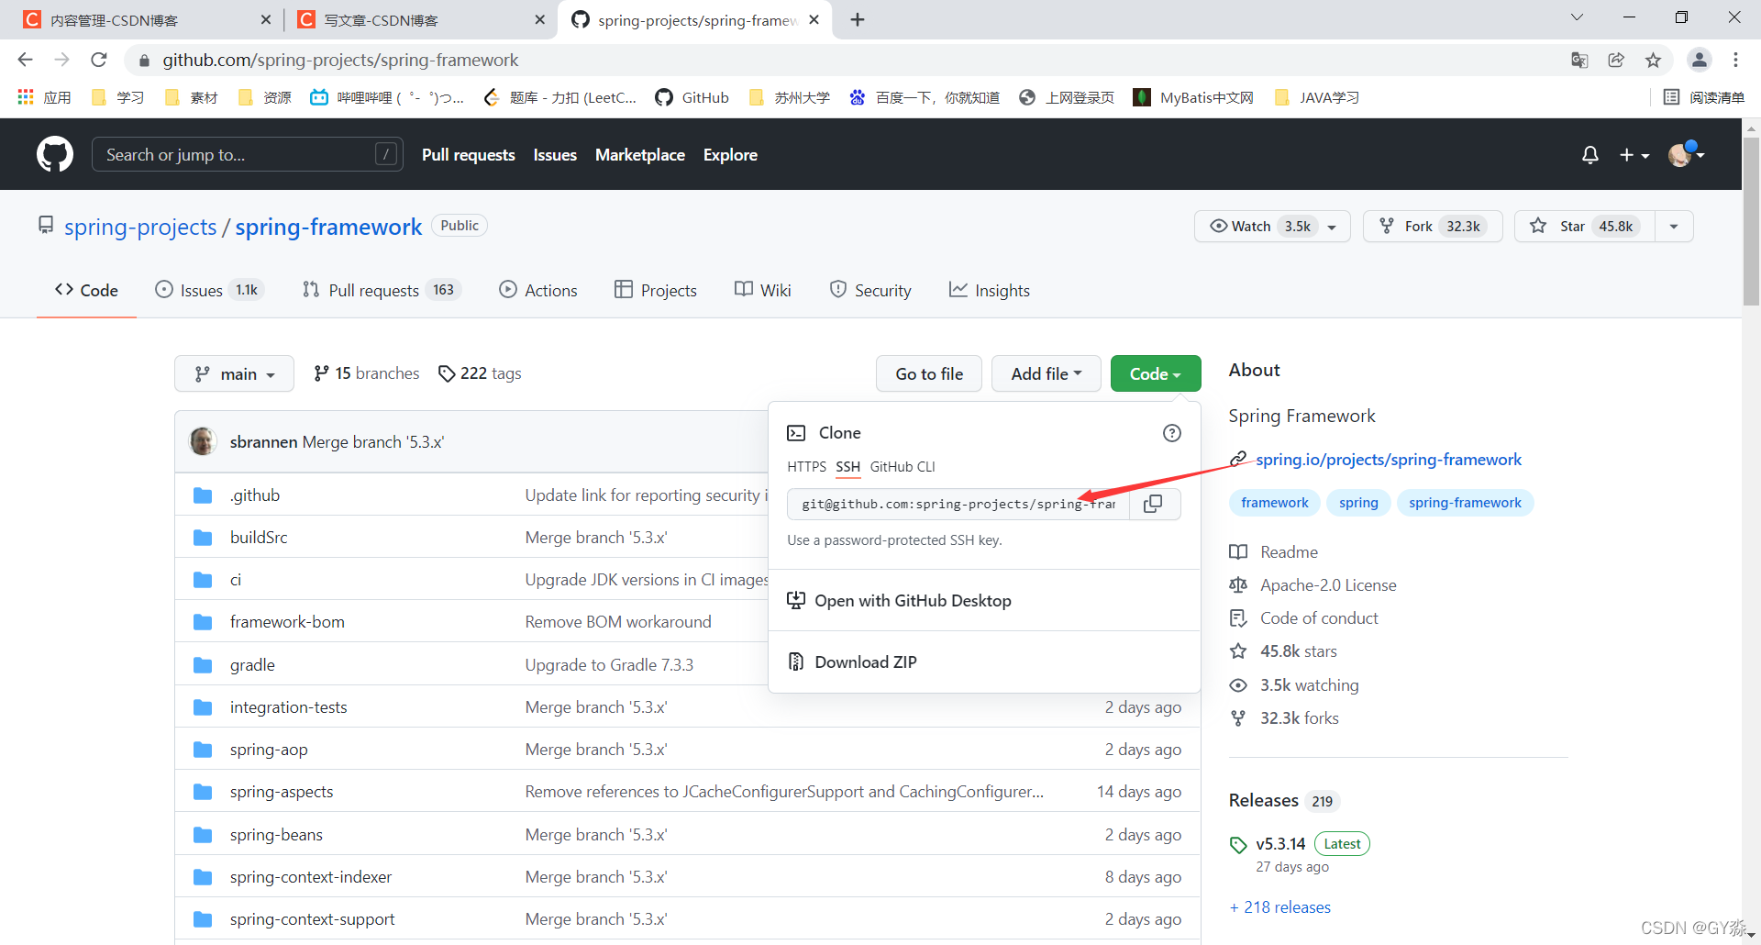View the 222 tags link
1761x945 pixels.
480,373
